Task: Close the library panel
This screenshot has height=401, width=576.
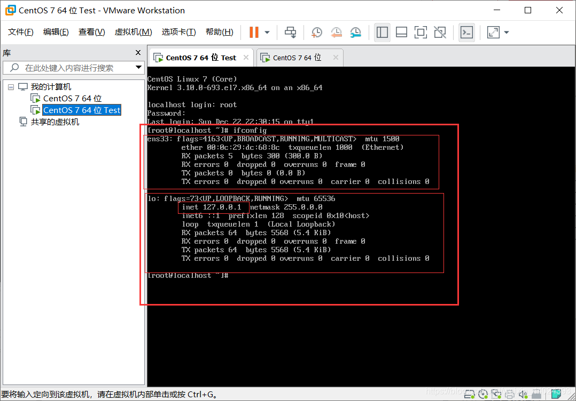Action: coord(138,52)
